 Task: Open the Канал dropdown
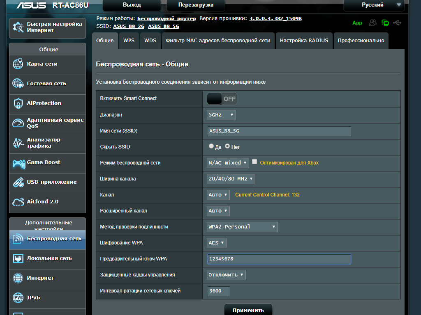point(218,195)
